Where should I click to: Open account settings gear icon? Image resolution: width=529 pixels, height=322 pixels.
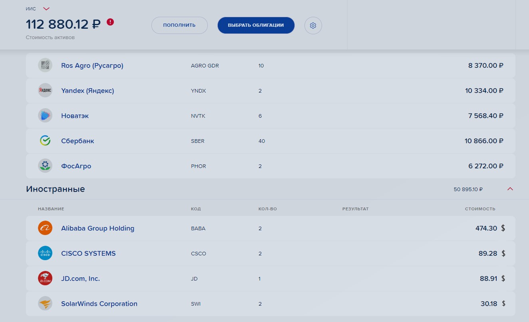point(313,26)
